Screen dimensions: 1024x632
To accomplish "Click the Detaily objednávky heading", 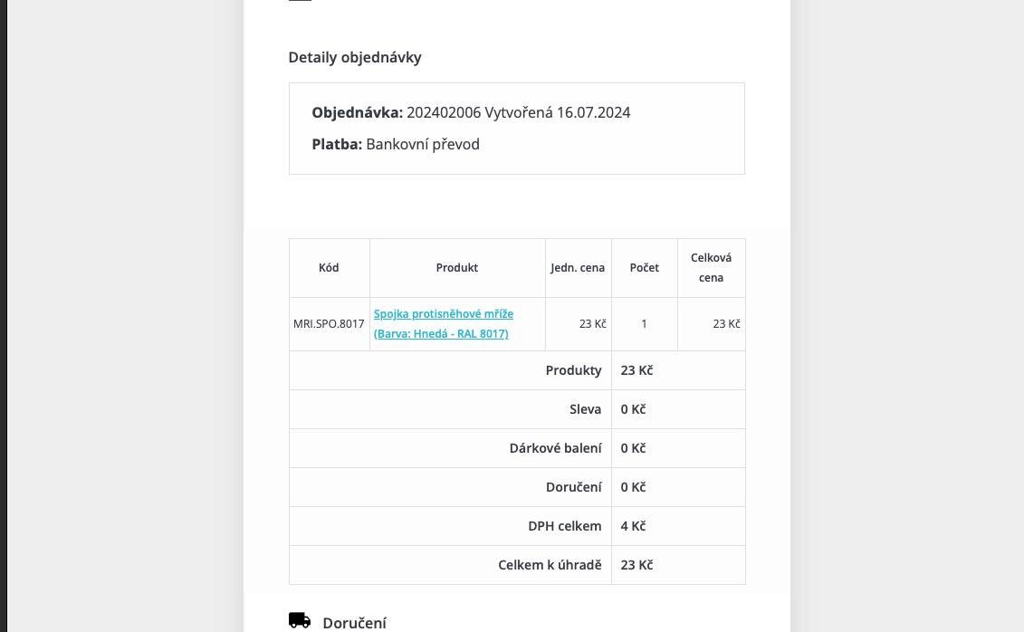I will click(x=355, y=57).
